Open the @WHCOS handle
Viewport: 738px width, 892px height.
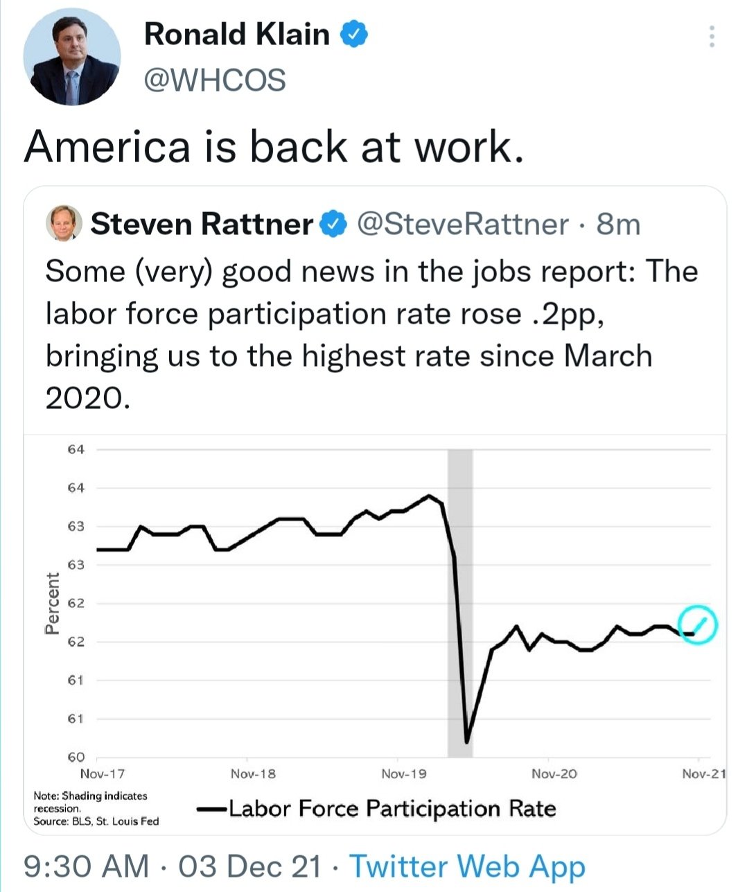tap(215, 80)
